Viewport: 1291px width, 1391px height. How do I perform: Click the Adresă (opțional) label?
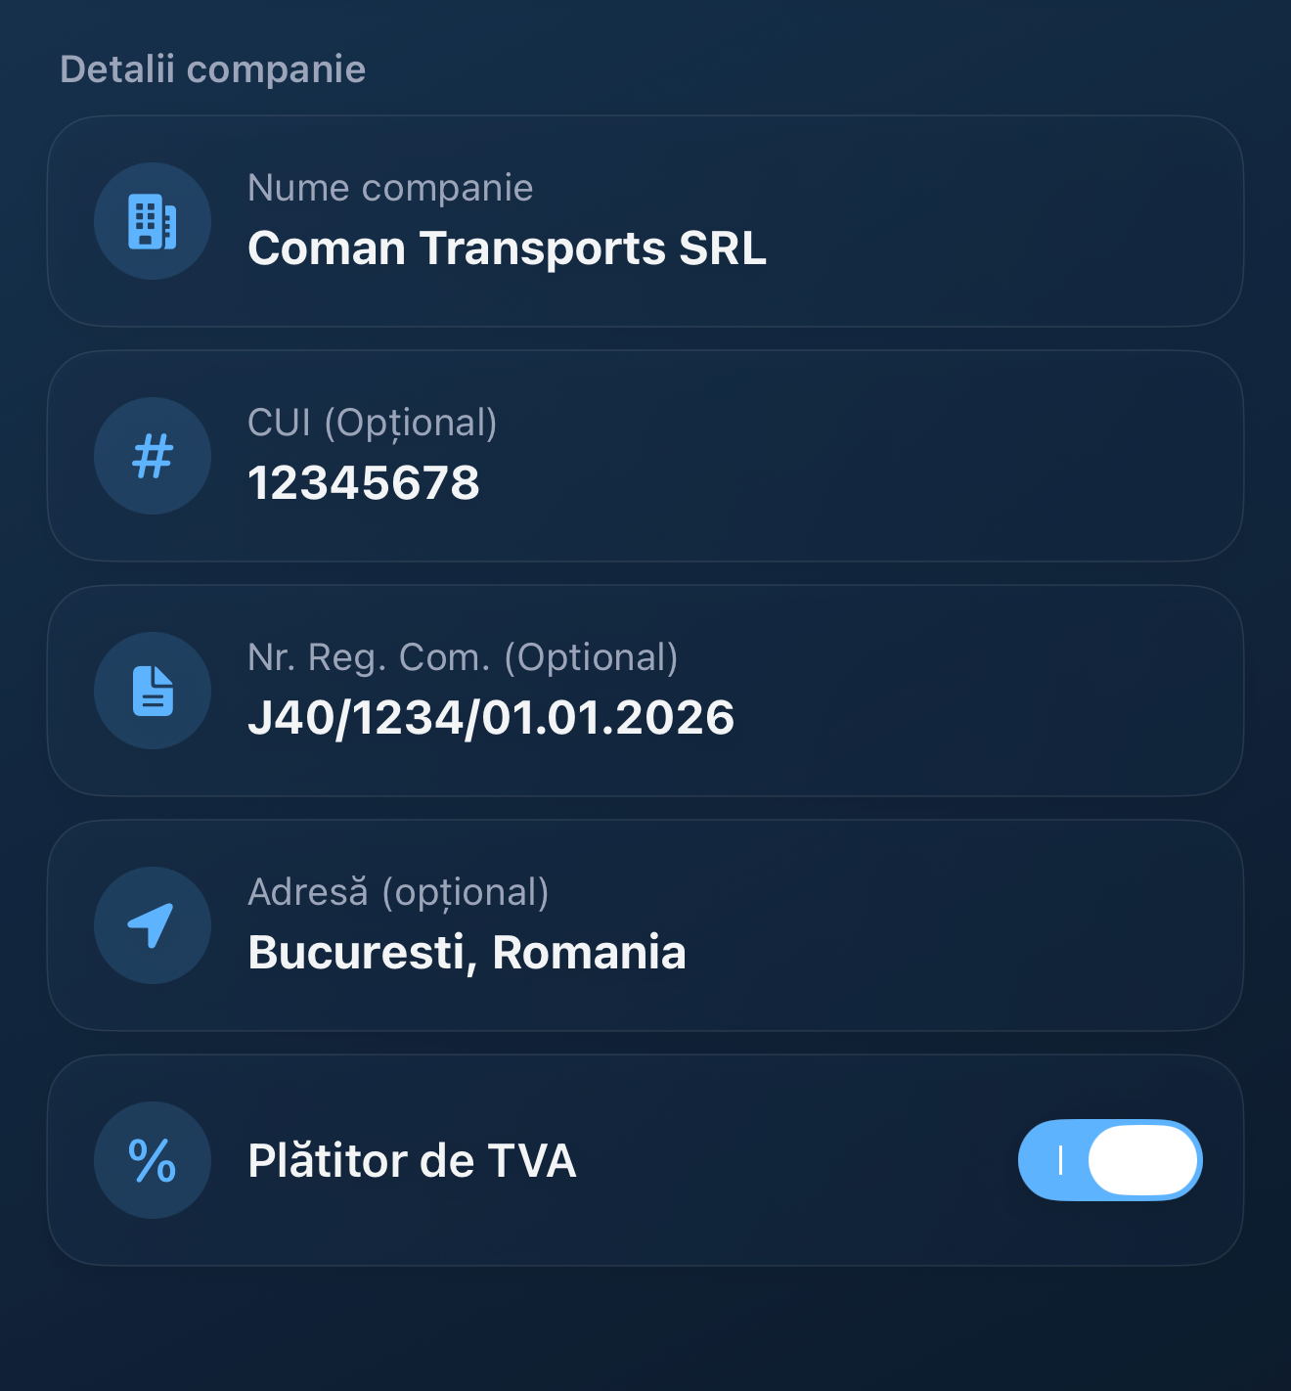(398, 892)
